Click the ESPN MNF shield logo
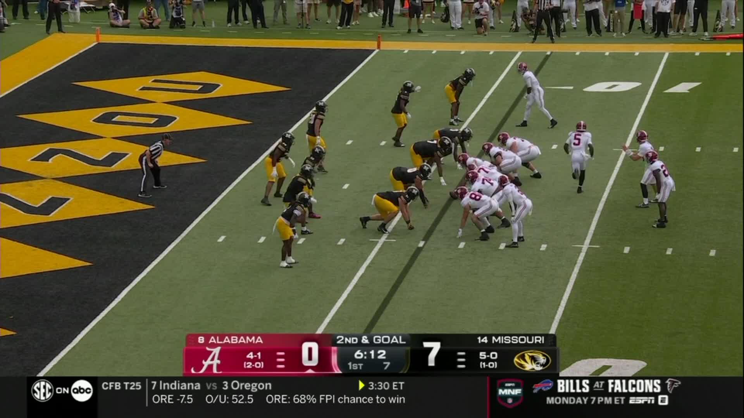The height and width of the screenshot is (418, 744). [510, 392]
